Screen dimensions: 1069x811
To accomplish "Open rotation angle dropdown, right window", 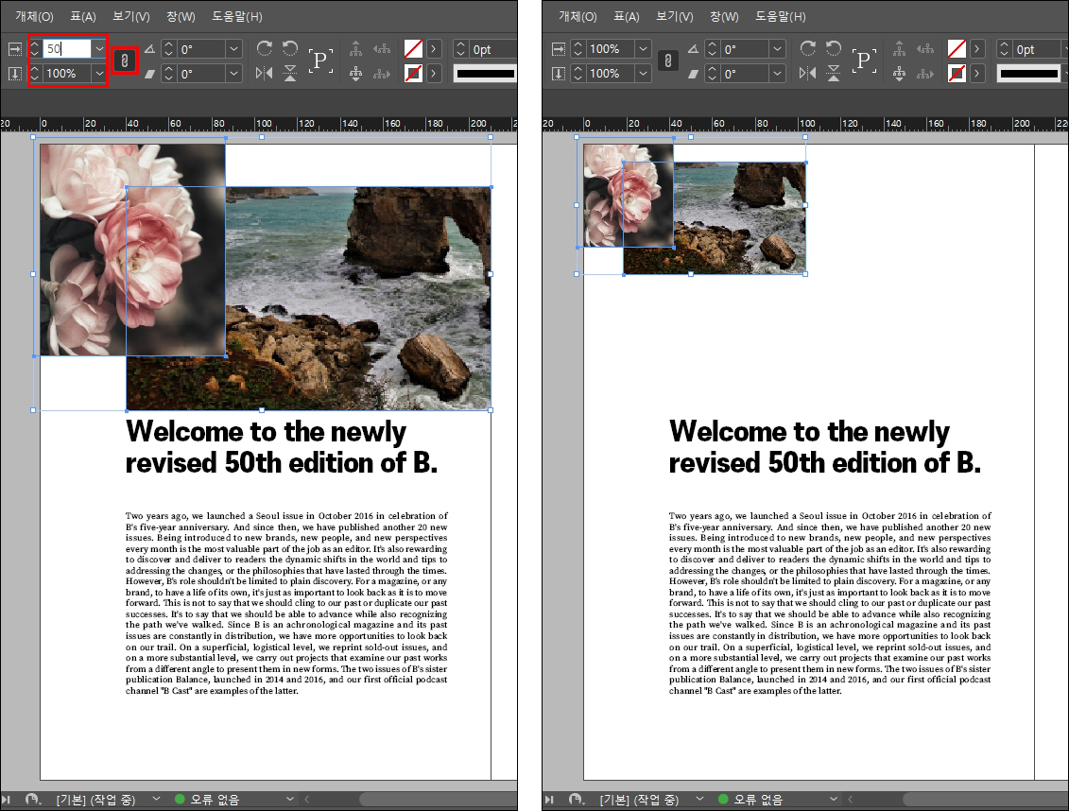I will point(777,49).
